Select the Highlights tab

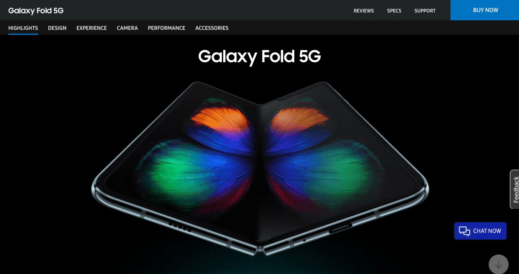coord(23,28)
